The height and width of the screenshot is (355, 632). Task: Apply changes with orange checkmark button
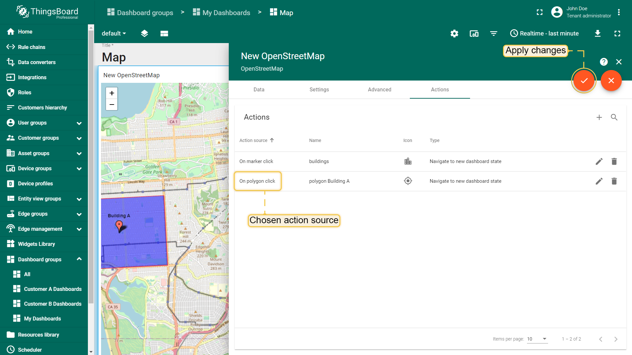(x=584, y=81)
